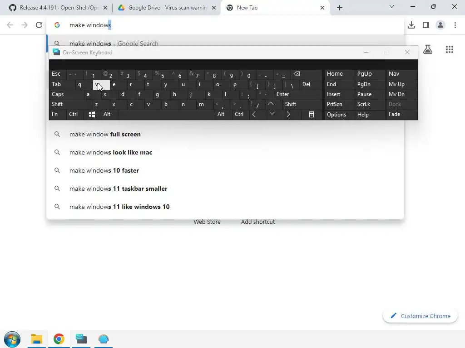Image resolution: width=465 pixels, height=348 pixels.
Task: Click the Backspace key on On-Screen Keyboard
Action: [x=307, y=74]
